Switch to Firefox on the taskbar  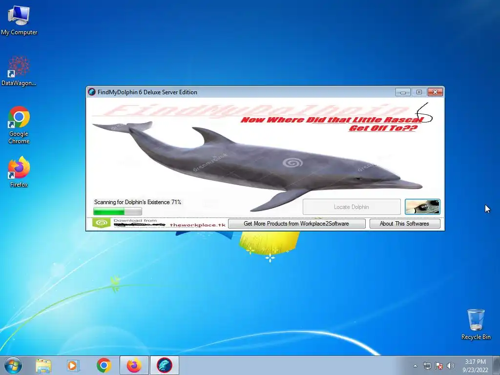click(x=134, y=365)
